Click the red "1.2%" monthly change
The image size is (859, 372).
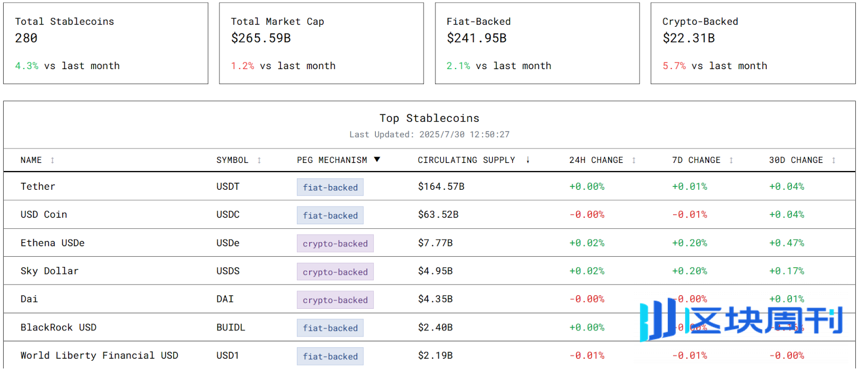click(x=243, y=66)
